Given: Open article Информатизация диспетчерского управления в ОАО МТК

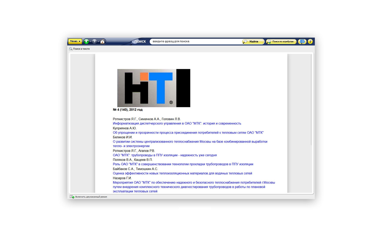Looking at the screenshot, I should point(177,123).
